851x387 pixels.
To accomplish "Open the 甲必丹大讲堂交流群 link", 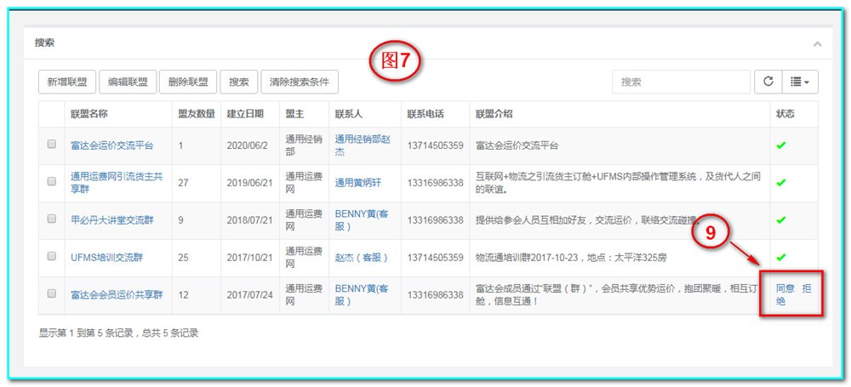I will click(112, 220).
